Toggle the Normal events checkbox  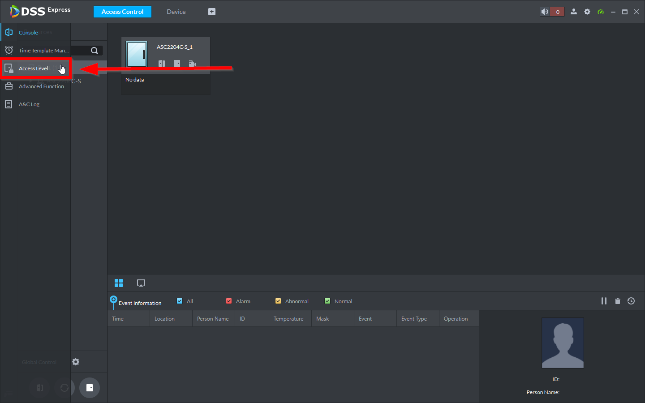pos(327,301)
